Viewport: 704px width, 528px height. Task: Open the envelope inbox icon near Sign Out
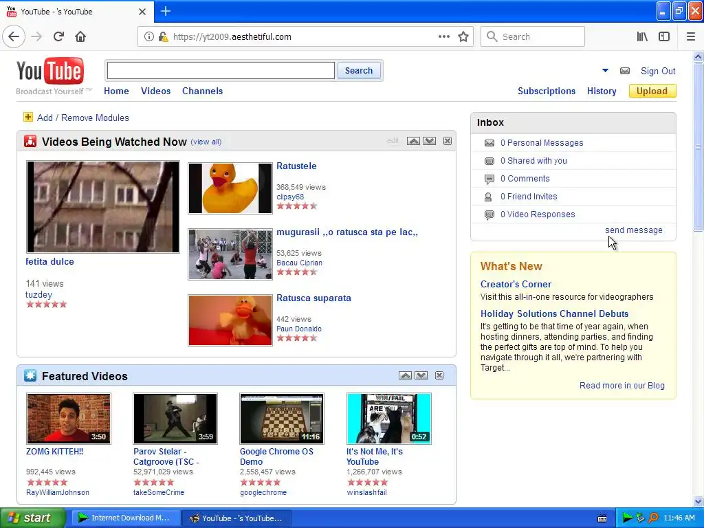pyautogui.click(x=624, y=71)
